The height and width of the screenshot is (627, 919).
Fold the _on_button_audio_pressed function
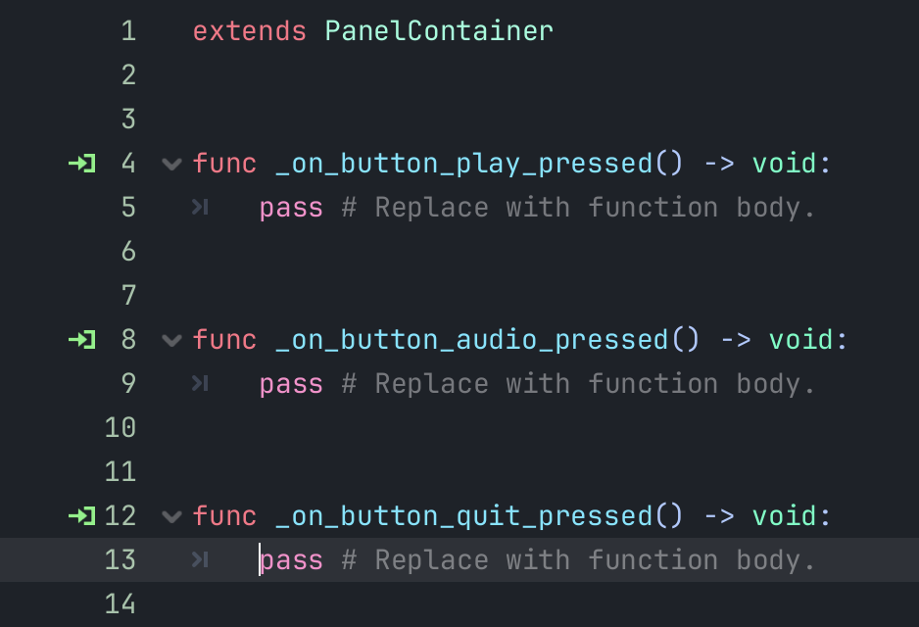[x=172, y=340]
